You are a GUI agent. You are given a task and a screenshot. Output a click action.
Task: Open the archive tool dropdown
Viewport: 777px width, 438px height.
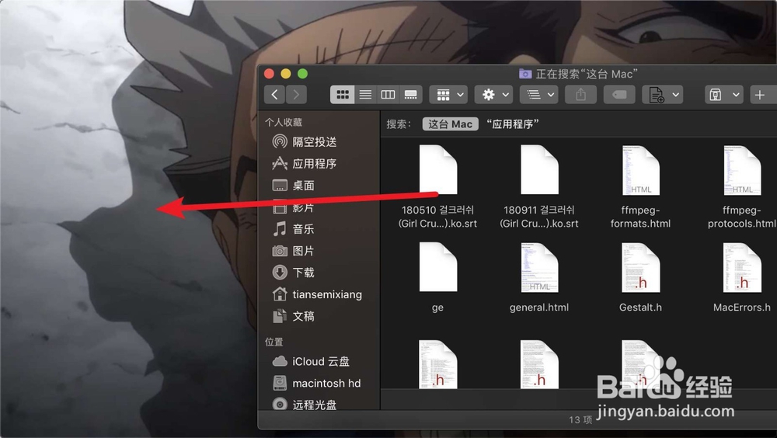tap(724, 94)
